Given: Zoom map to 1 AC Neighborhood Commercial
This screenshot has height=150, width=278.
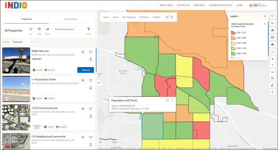Looking at the screenshot, I should pyautogui.click(x=83, y=137).
